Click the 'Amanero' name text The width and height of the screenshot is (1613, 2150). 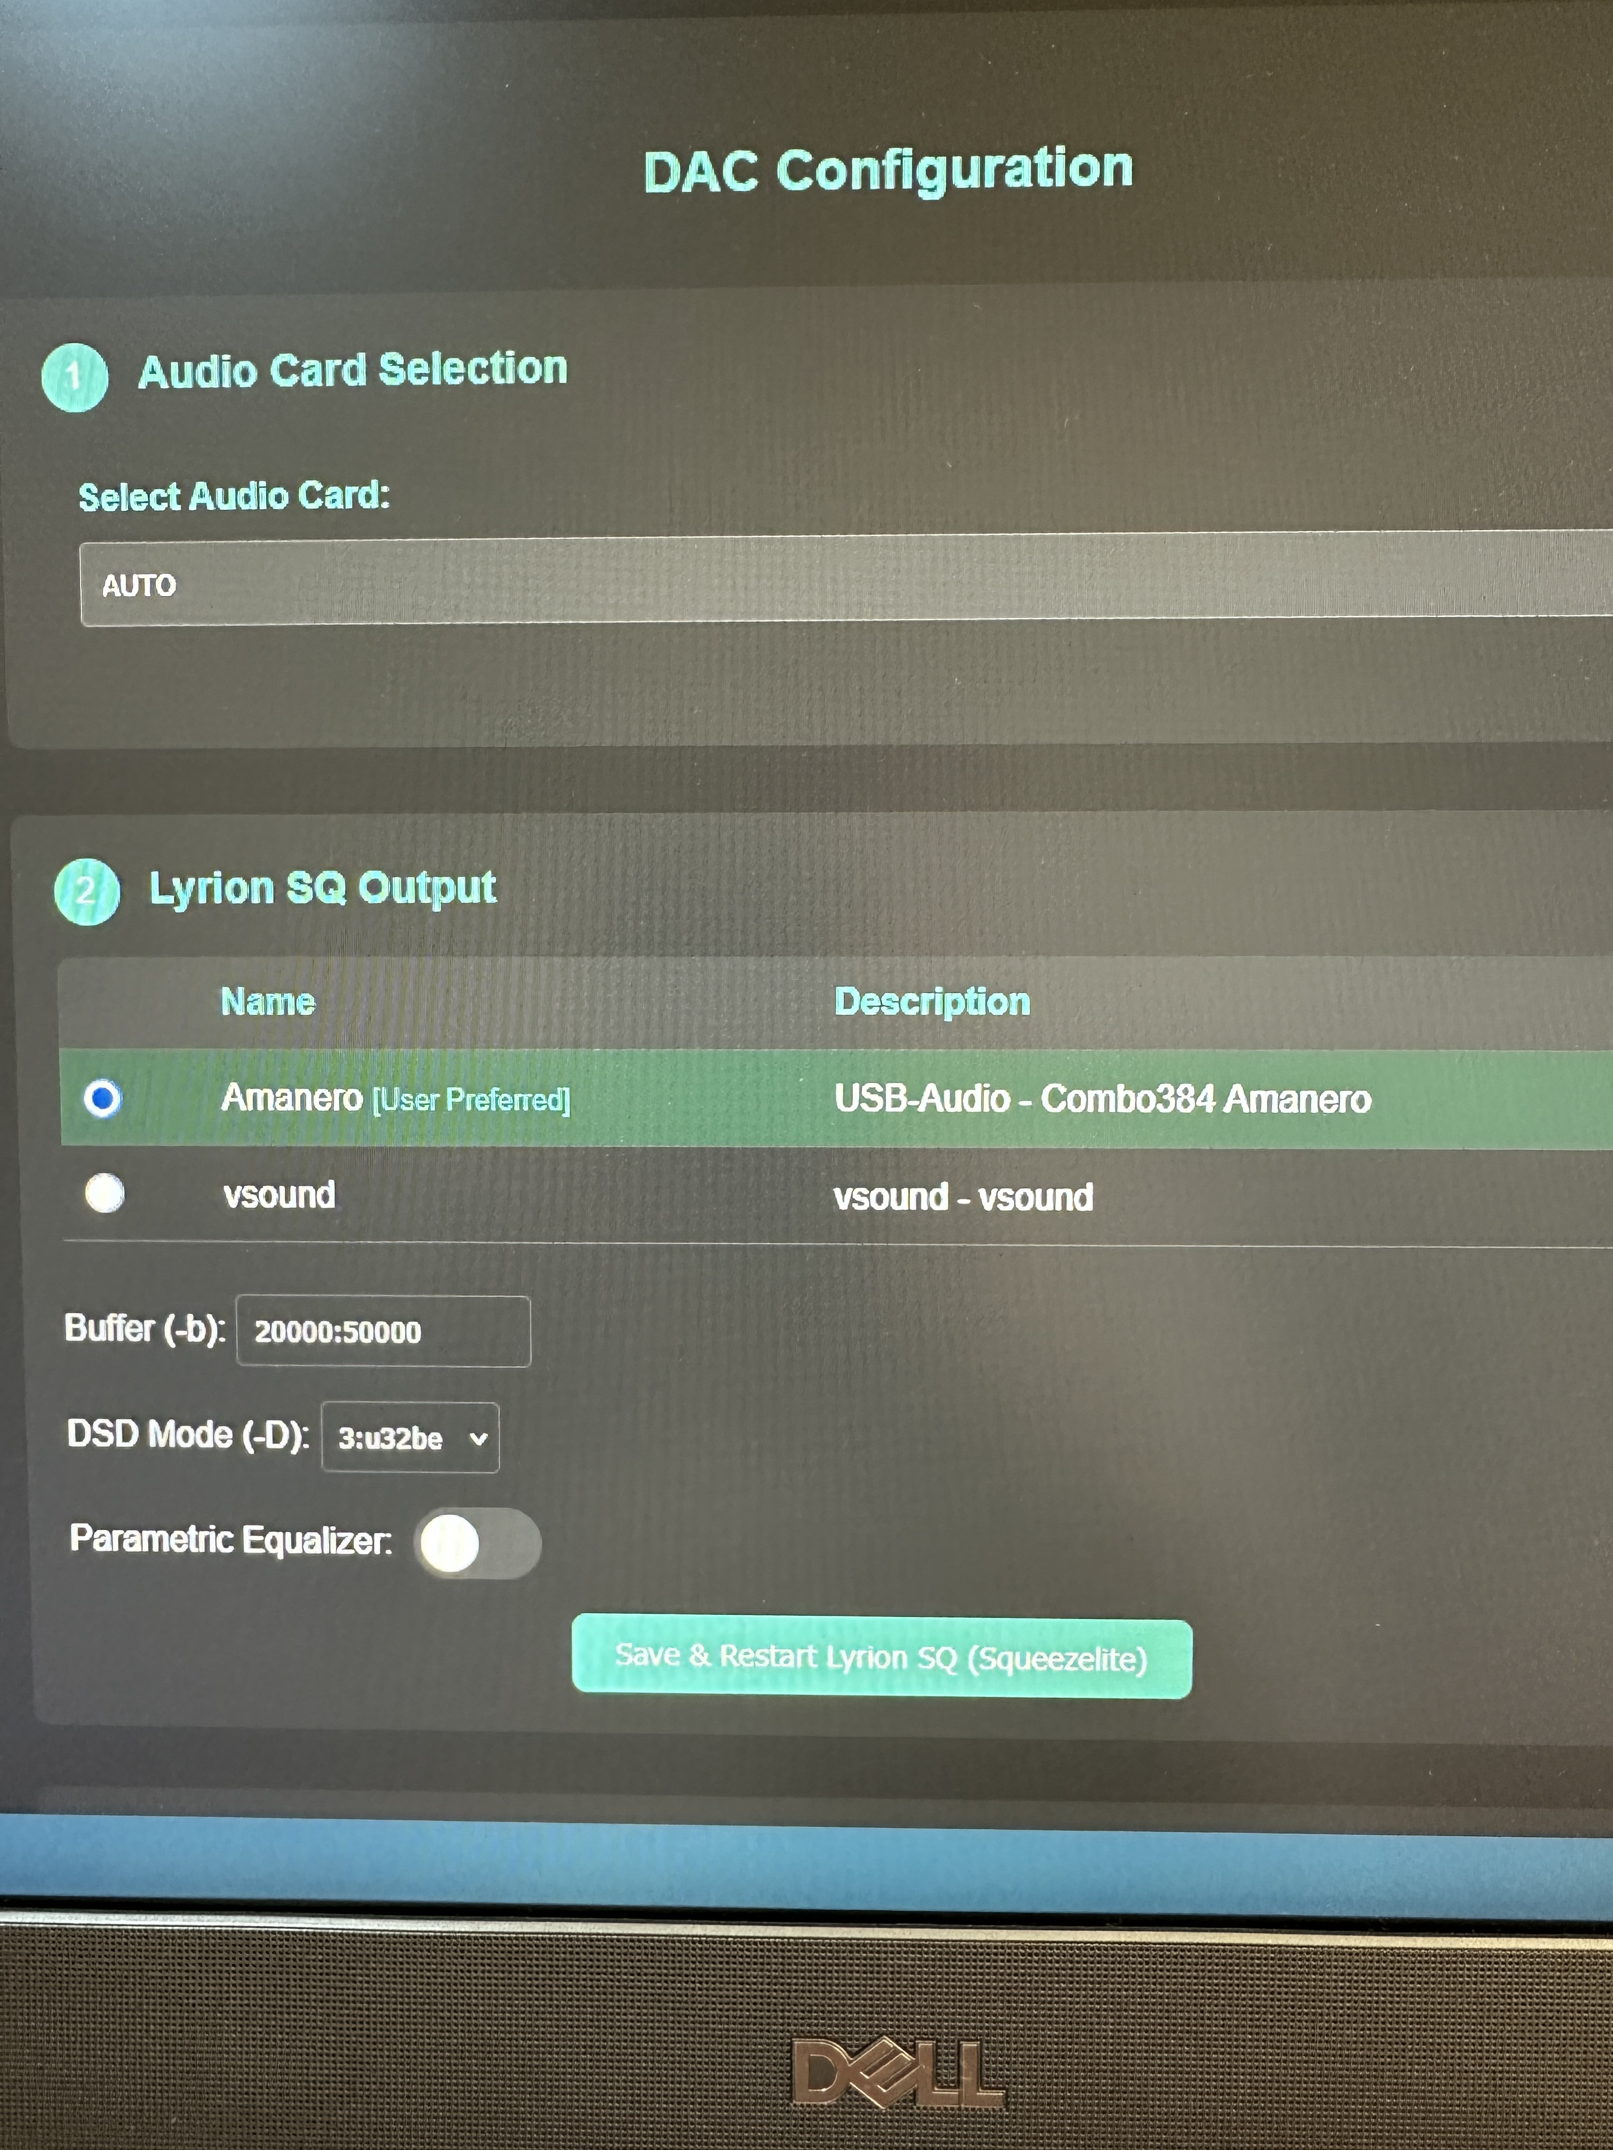click(292, 1097)
